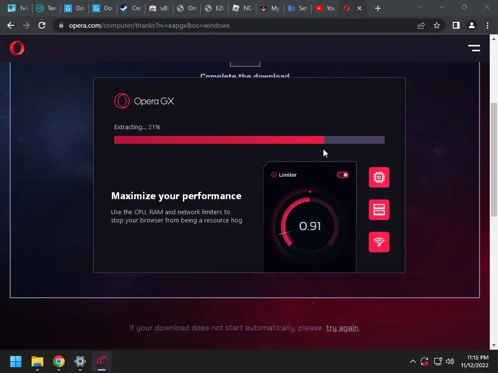Screen dimensions: 498x373
Task: Click Chrome icon in taskbar
Action: coord(59,361)
